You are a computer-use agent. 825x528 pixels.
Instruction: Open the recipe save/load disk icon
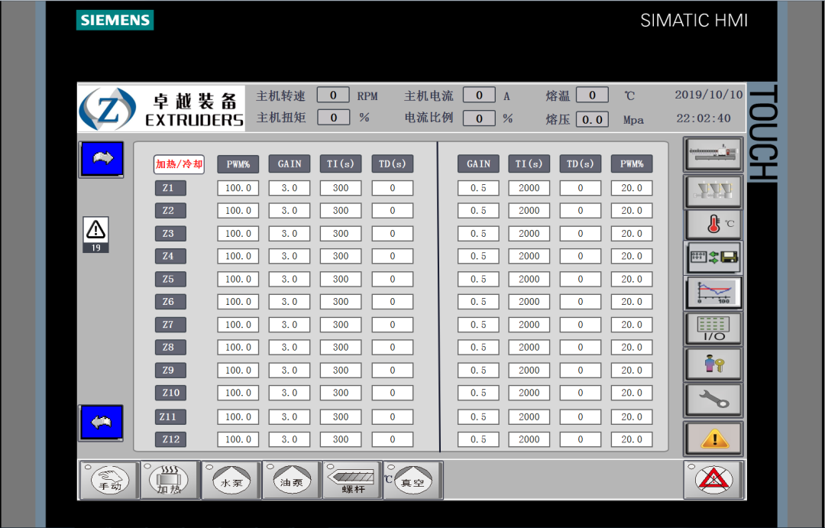[713, 258]
